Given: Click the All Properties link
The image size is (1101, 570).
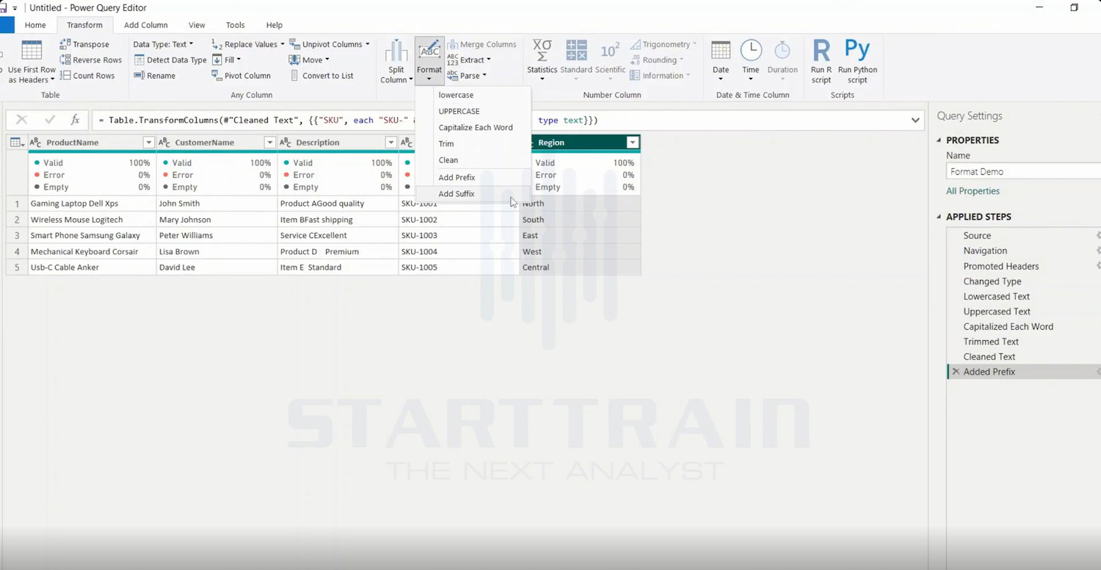Looking at the screenshot, I should 973,191.
